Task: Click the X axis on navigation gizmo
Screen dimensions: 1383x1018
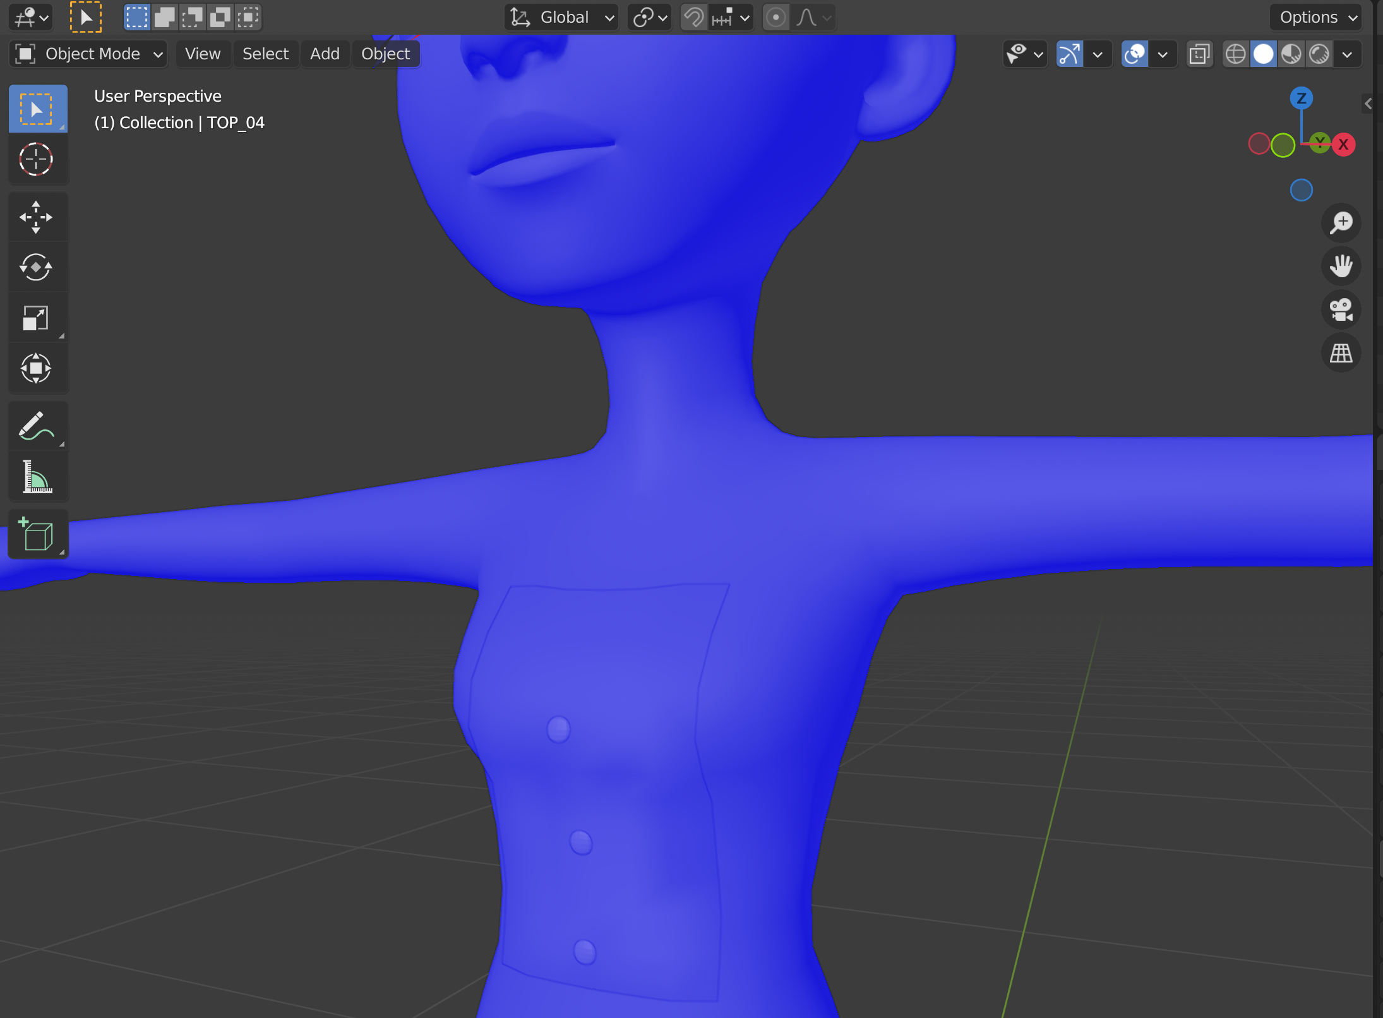Action: [1343, 145]
